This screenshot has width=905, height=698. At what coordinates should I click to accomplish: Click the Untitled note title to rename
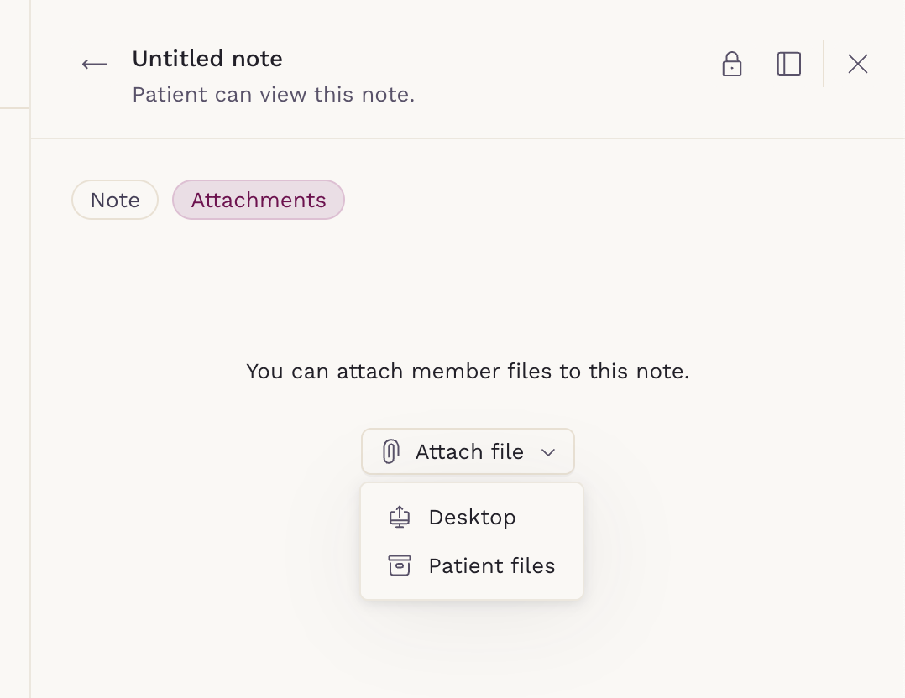(x=207, y=59)
